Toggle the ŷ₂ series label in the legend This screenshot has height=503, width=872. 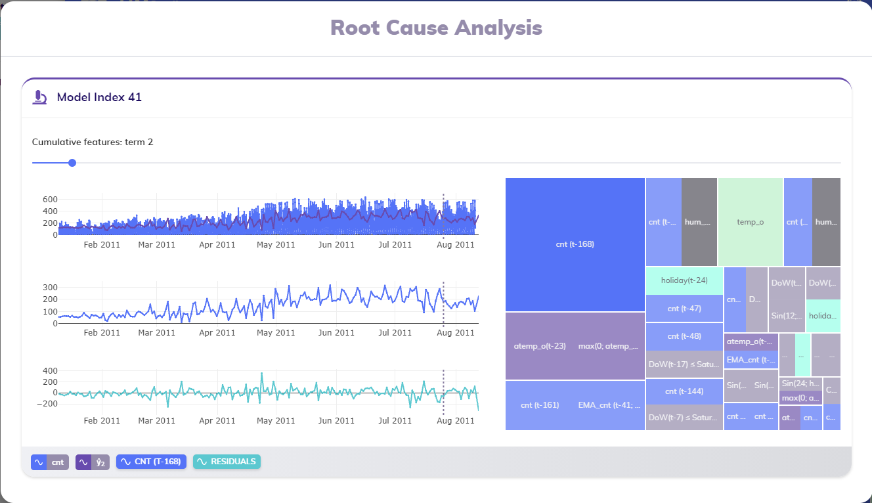click(100, 462)
